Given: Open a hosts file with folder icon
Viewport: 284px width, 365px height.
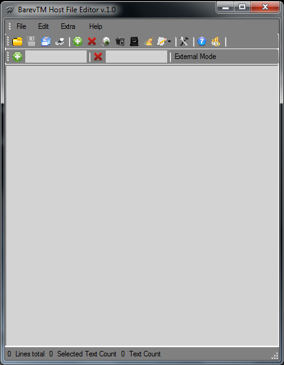Looking at the screenshot, I should pos(17,42).
